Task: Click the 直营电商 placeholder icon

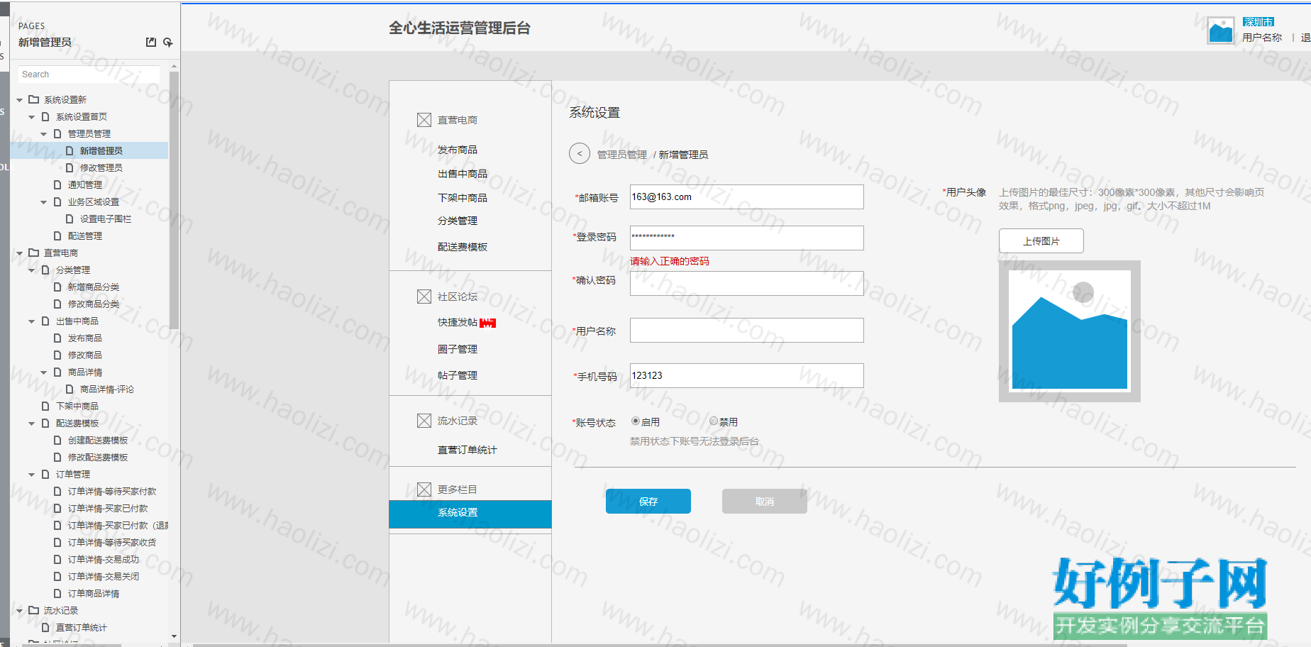Action: click(x=424, y=120)
